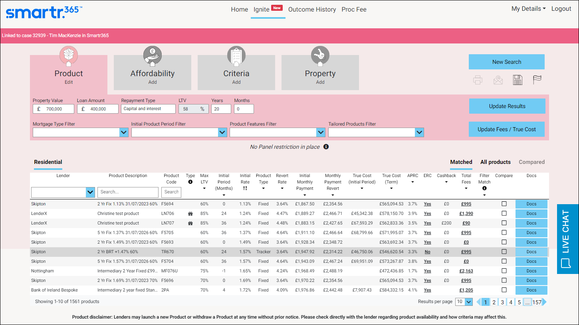Viewport: 579px width, 325px height.
Task: Sort by True Cost (Term) arrow
Action: pyautogui.click(x=391, y=189)
